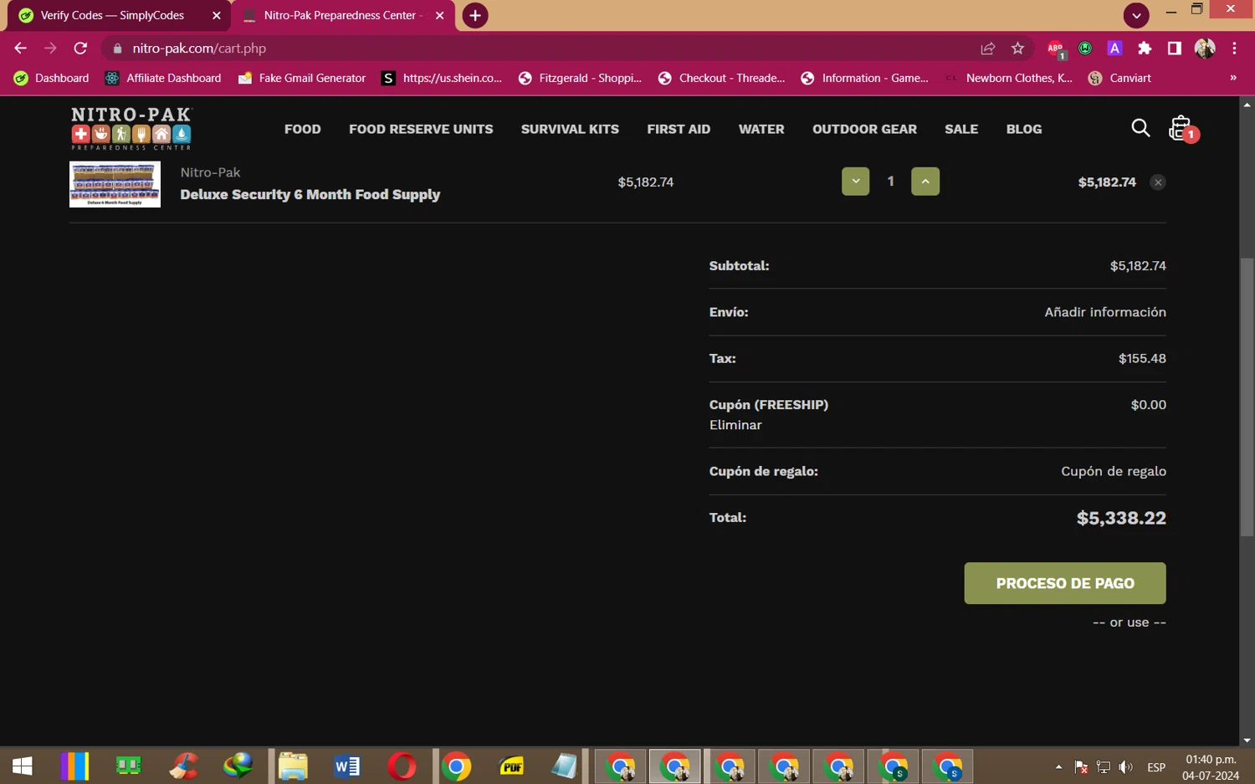Viewport: 1255px width, 784px height.
Task: Show more bookmarks chevron
Action: click(x=1232, y=78)
